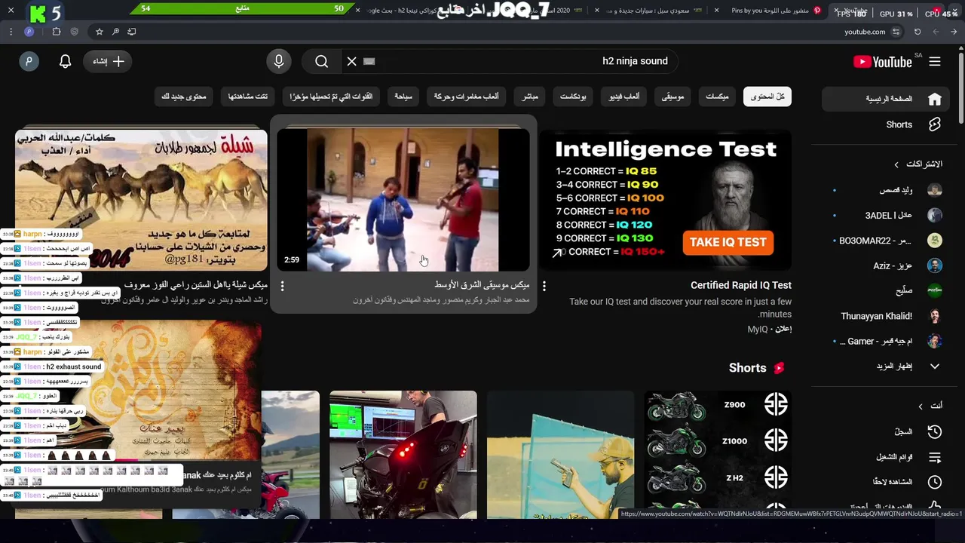The image size is (965, 543).
Task: Click the create 'إنشاء' button
Action: point(109,62)
